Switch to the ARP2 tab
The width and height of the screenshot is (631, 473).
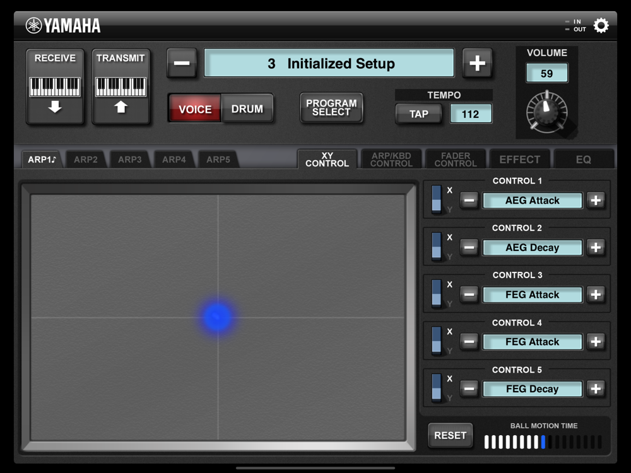pos(86,160)
